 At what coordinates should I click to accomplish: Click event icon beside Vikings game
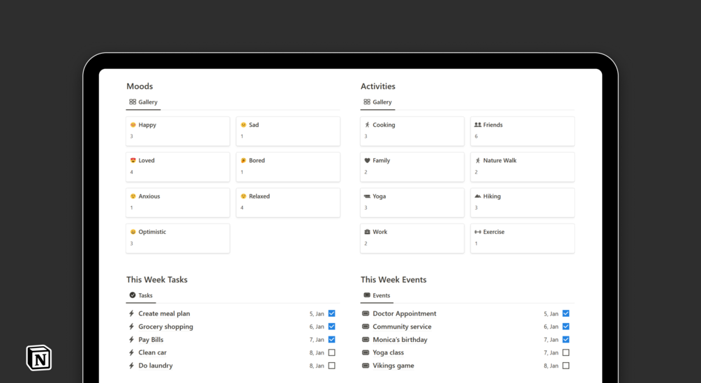coord(365,365)
